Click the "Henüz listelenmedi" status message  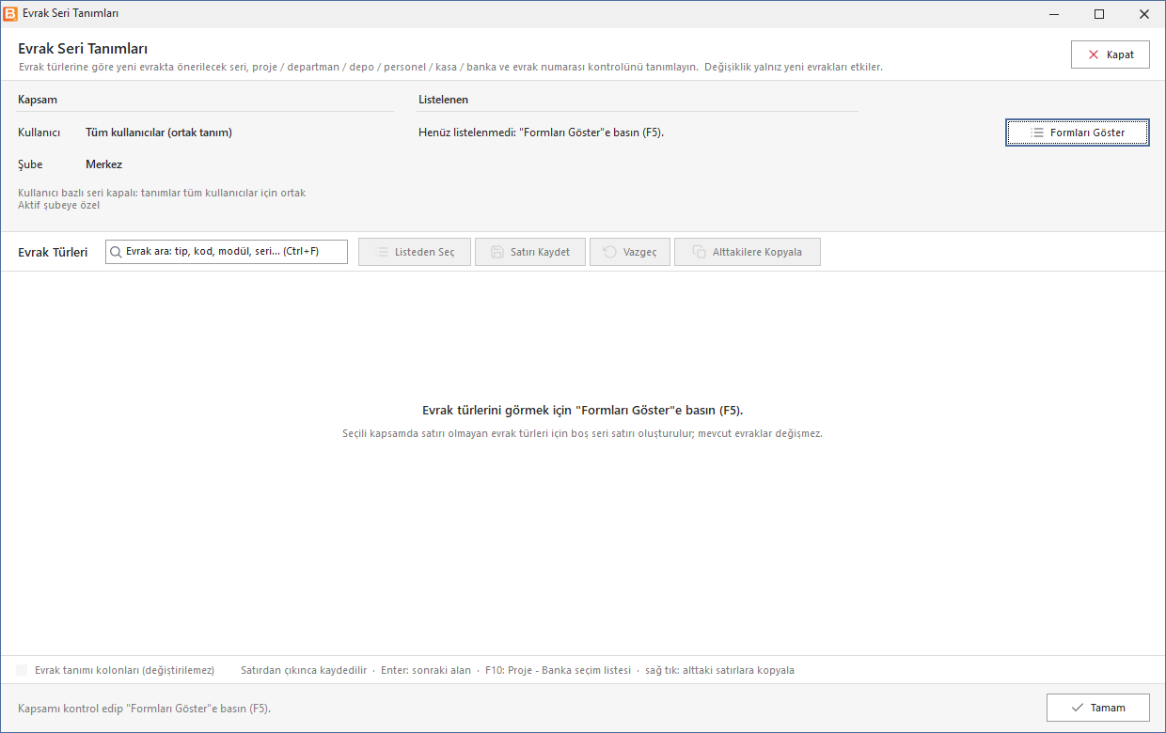click(541, 133)
